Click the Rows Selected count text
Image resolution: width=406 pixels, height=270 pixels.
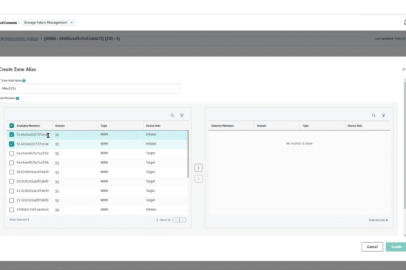(19, 219)
